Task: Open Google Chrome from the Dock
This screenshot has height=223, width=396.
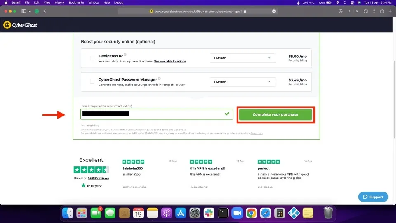Action: [x=252, y=213]
